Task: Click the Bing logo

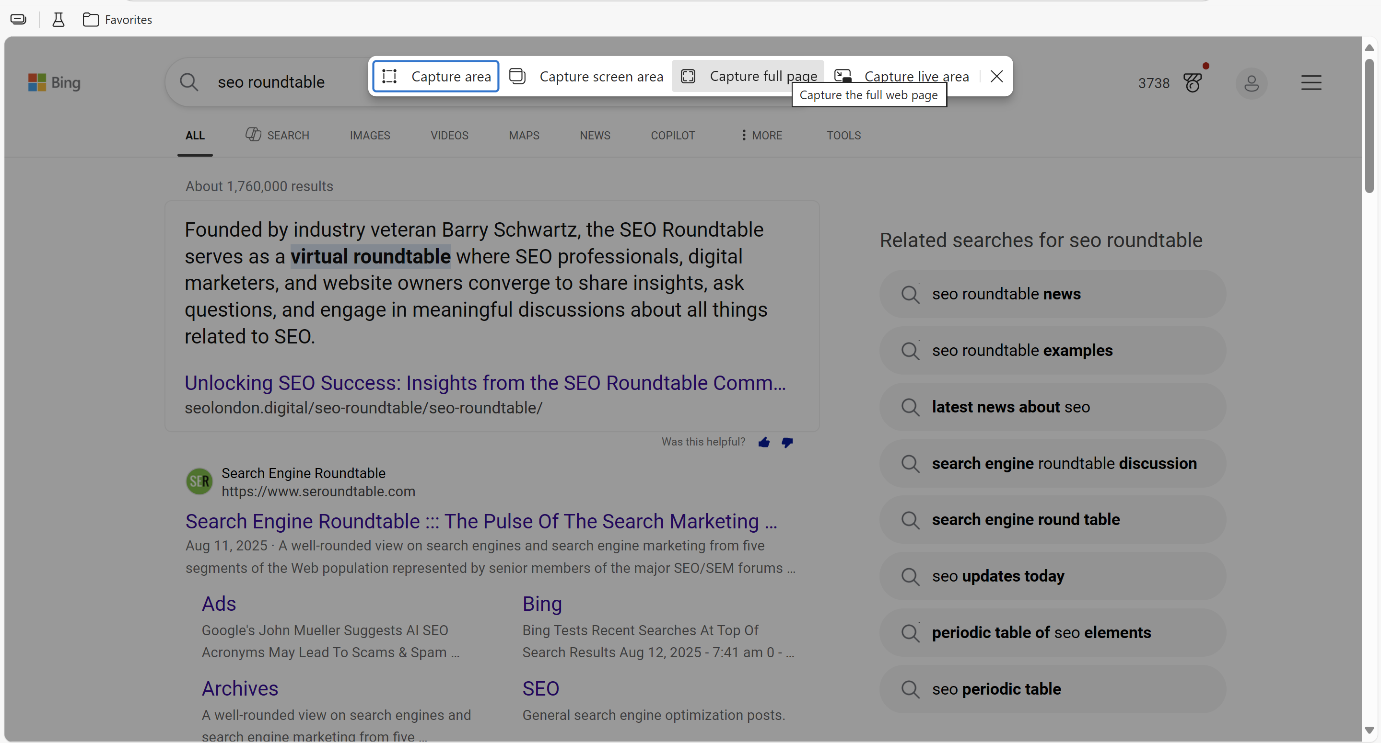Action: pos(54,82)
